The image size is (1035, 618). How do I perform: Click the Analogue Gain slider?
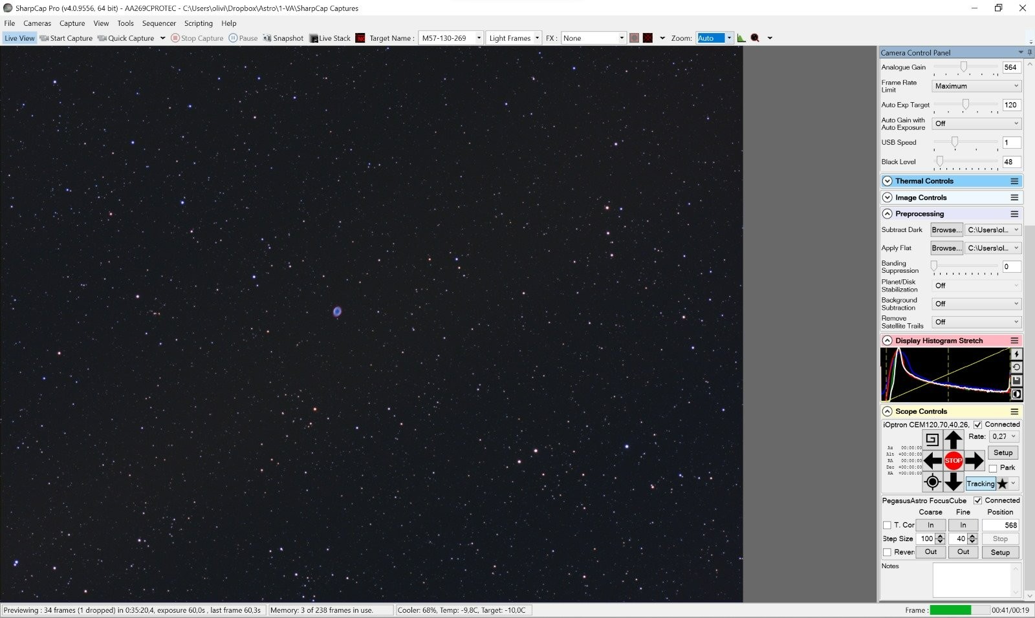point(966,67)
